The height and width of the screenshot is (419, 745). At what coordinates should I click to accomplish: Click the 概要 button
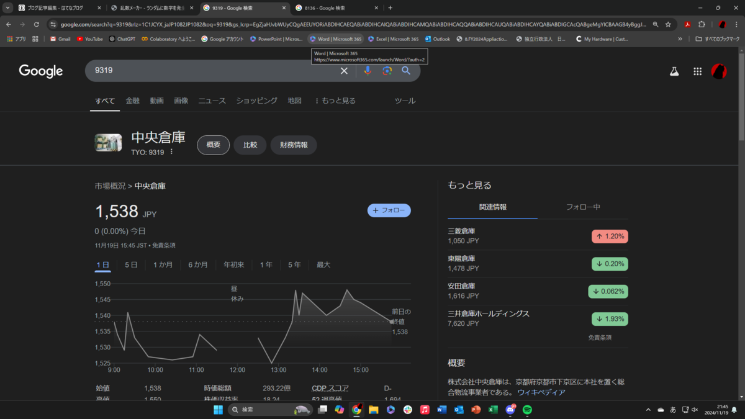[214, 145]
